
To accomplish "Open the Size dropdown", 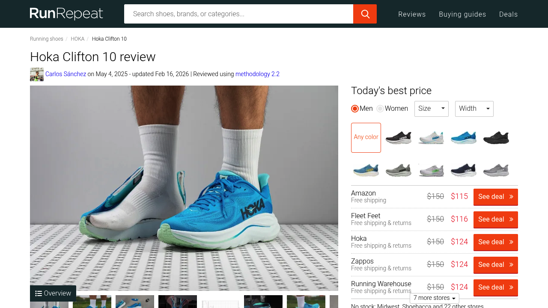I will tap(432, 109).
